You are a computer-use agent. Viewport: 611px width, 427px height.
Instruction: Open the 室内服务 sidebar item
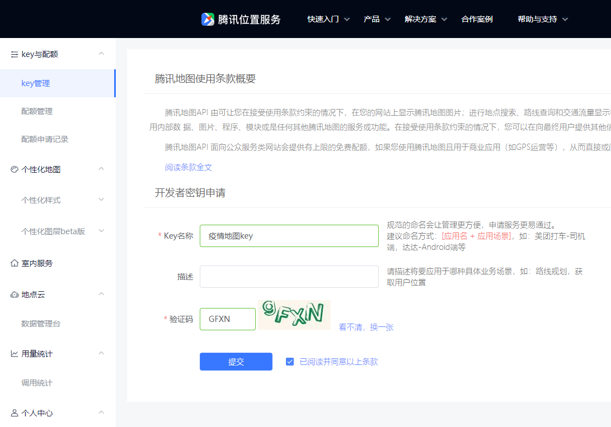(37, 263)
